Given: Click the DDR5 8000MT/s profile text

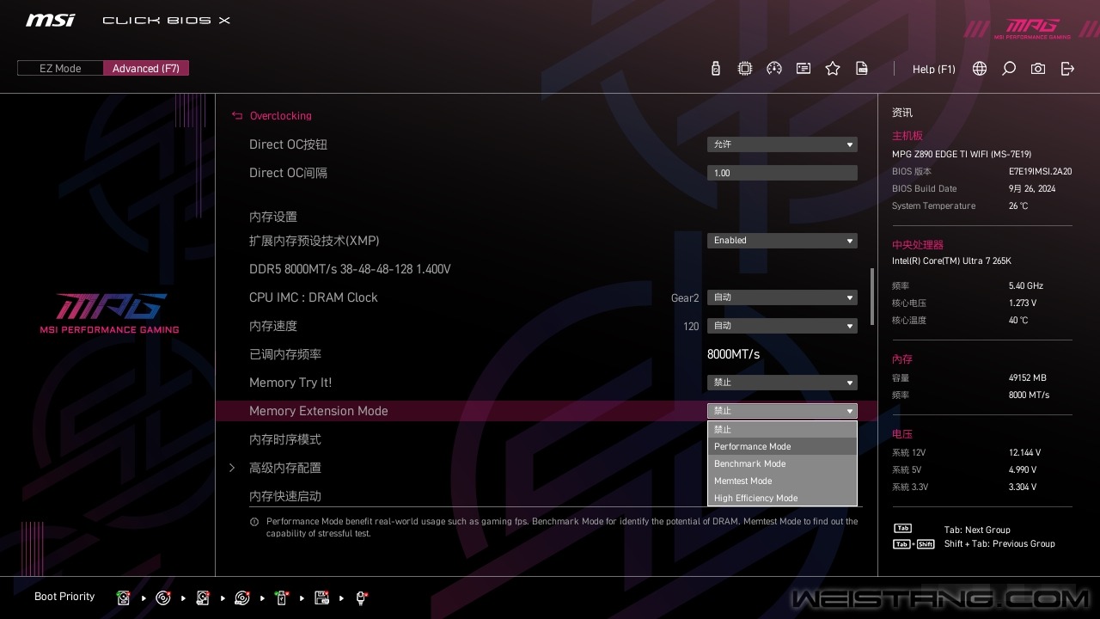Looking at the screenshot, I should (x=350, y=269).
